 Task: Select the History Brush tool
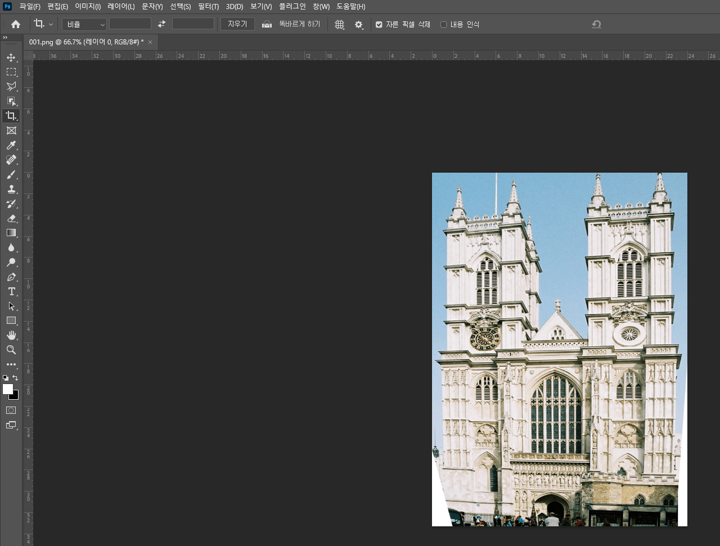(11, 204)
